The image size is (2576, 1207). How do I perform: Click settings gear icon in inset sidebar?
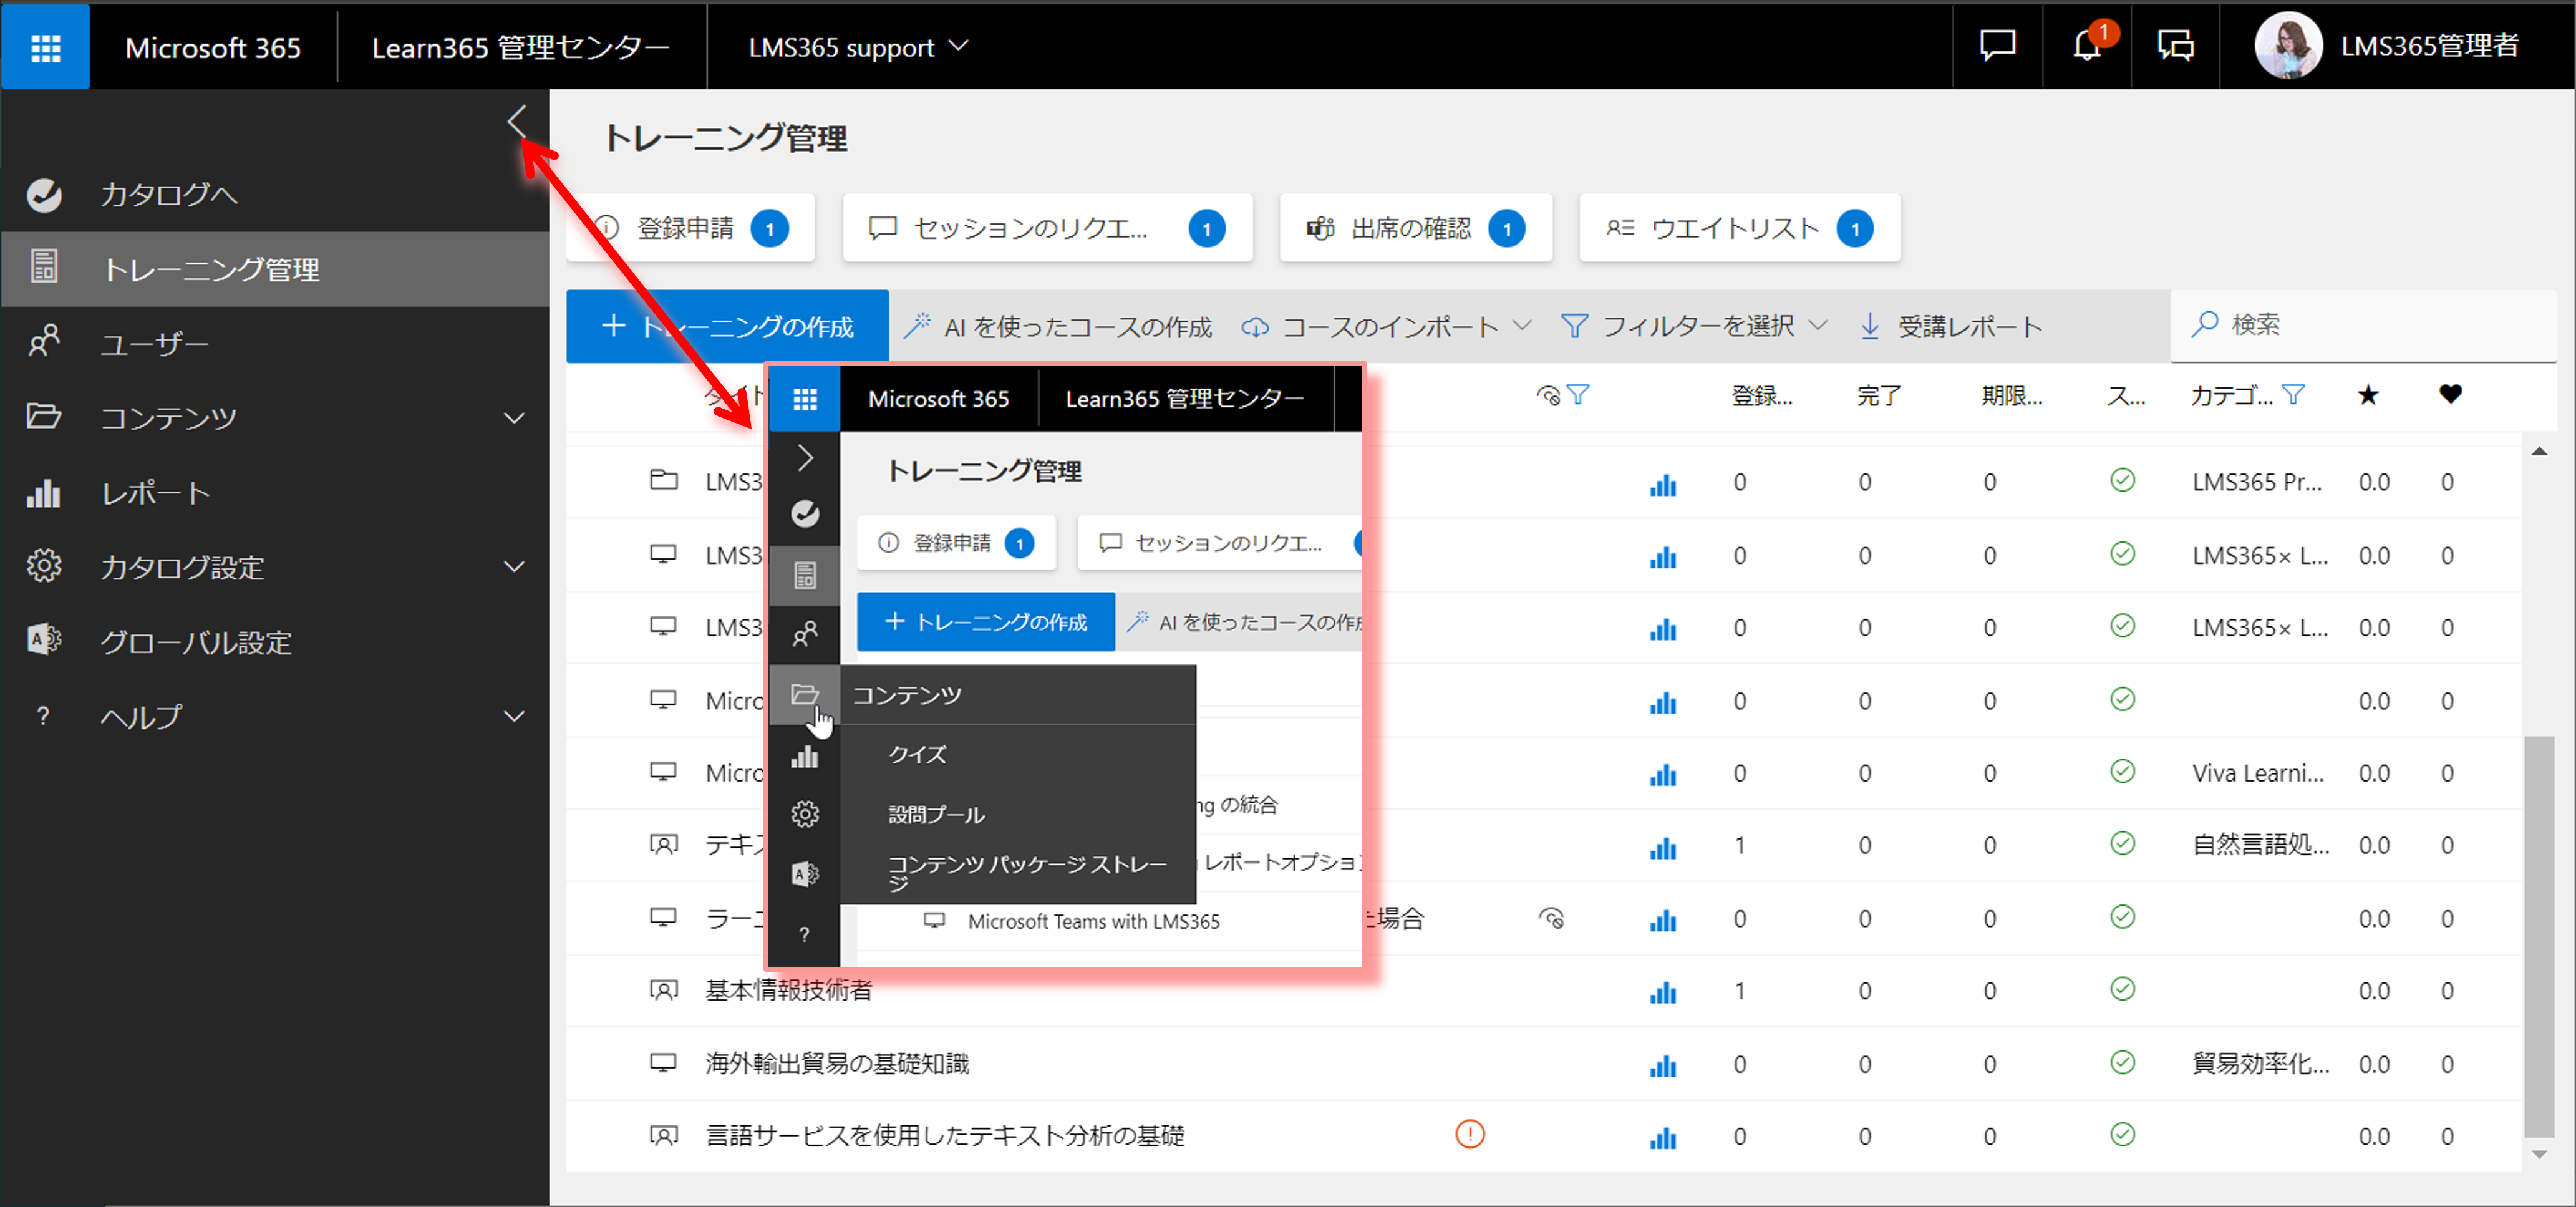[805, 814]
